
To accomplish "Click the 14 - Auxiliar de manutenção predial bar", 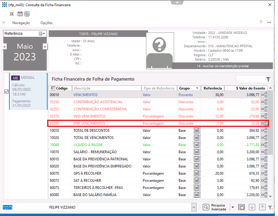I will pyautogui.click(x=223, y=66).
